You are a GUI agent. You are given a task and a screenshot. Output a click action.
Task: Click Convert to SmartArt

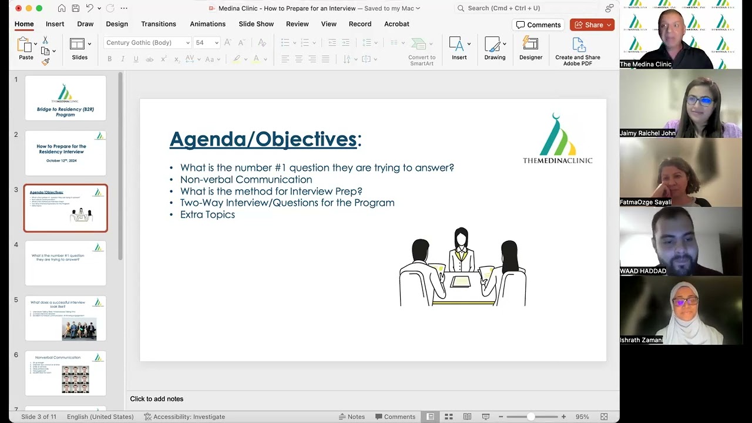coord(422,52)
